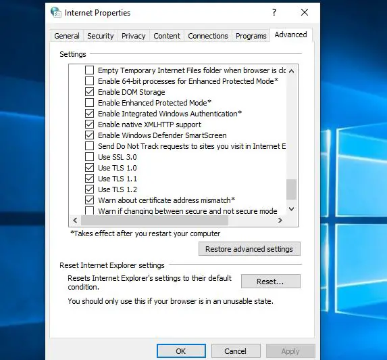The height and width of the screenshot is (360, 387).
Task: Click the help question mark button
Action: point(274,12)
